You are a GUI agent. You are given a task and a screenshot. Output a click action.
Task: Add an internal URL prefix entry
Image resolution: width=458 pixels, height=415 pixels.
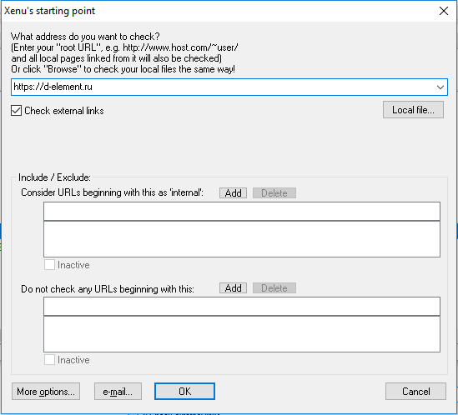pyautogui.click(x=233, y=192)
